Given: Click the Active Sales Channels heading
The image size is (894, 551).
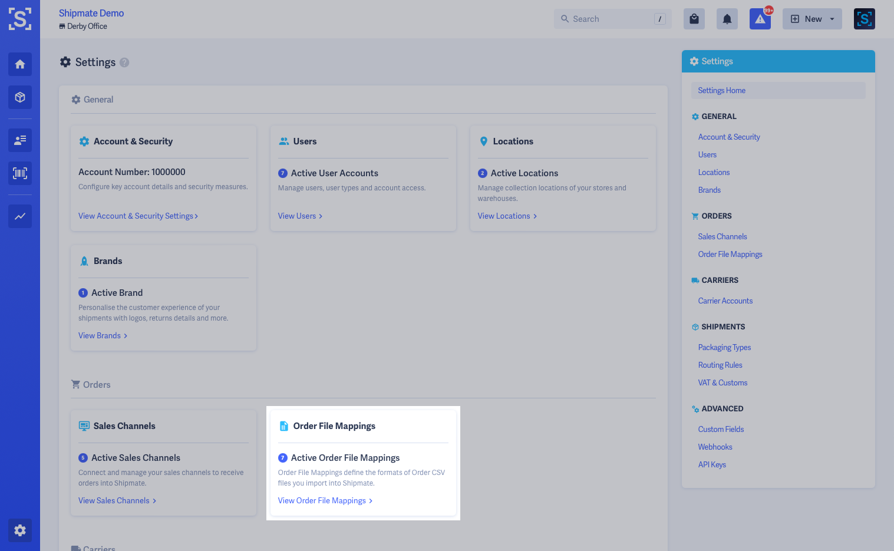Looking at the screenshot, I should 136,458.
